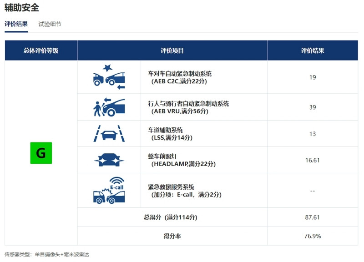Select the 总得分 (满分114分) row label
The image size is (364, 262).
tap(171, 217)
